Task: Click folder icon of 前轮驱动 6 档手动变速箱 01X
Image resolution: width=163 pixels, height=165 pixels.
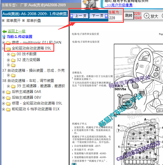Action: click(8, 109)
